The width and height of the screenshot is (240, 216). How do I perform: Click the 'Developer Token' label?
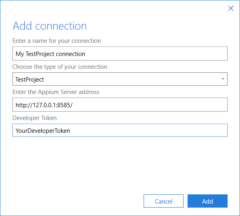34,118
